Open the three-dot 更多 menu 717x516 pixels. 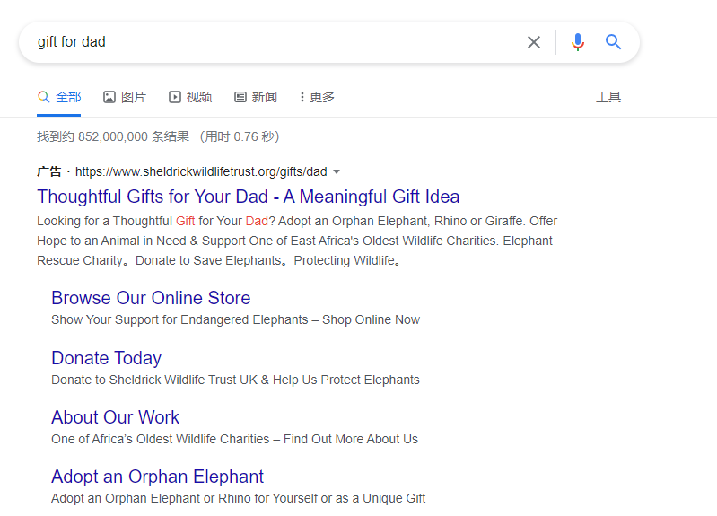[317, 97]
